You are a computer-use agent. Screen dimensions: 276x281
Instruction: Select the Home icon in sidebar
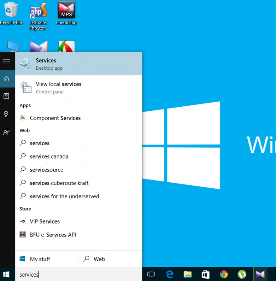(x=6, y=79)
